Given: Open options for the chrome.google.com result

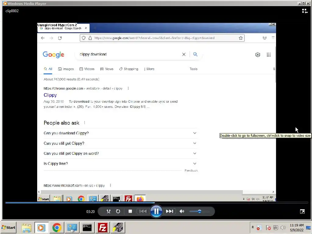Looking at the screenshot, I should [128, 88].
